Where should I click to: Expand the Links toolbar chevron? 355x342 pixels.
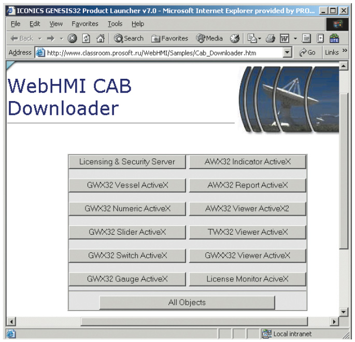(344, 50)
